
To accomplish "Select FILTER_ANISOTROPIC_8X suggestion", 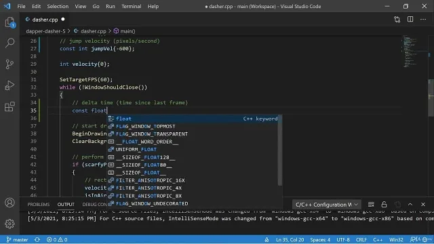I will (x=193, y=196).
